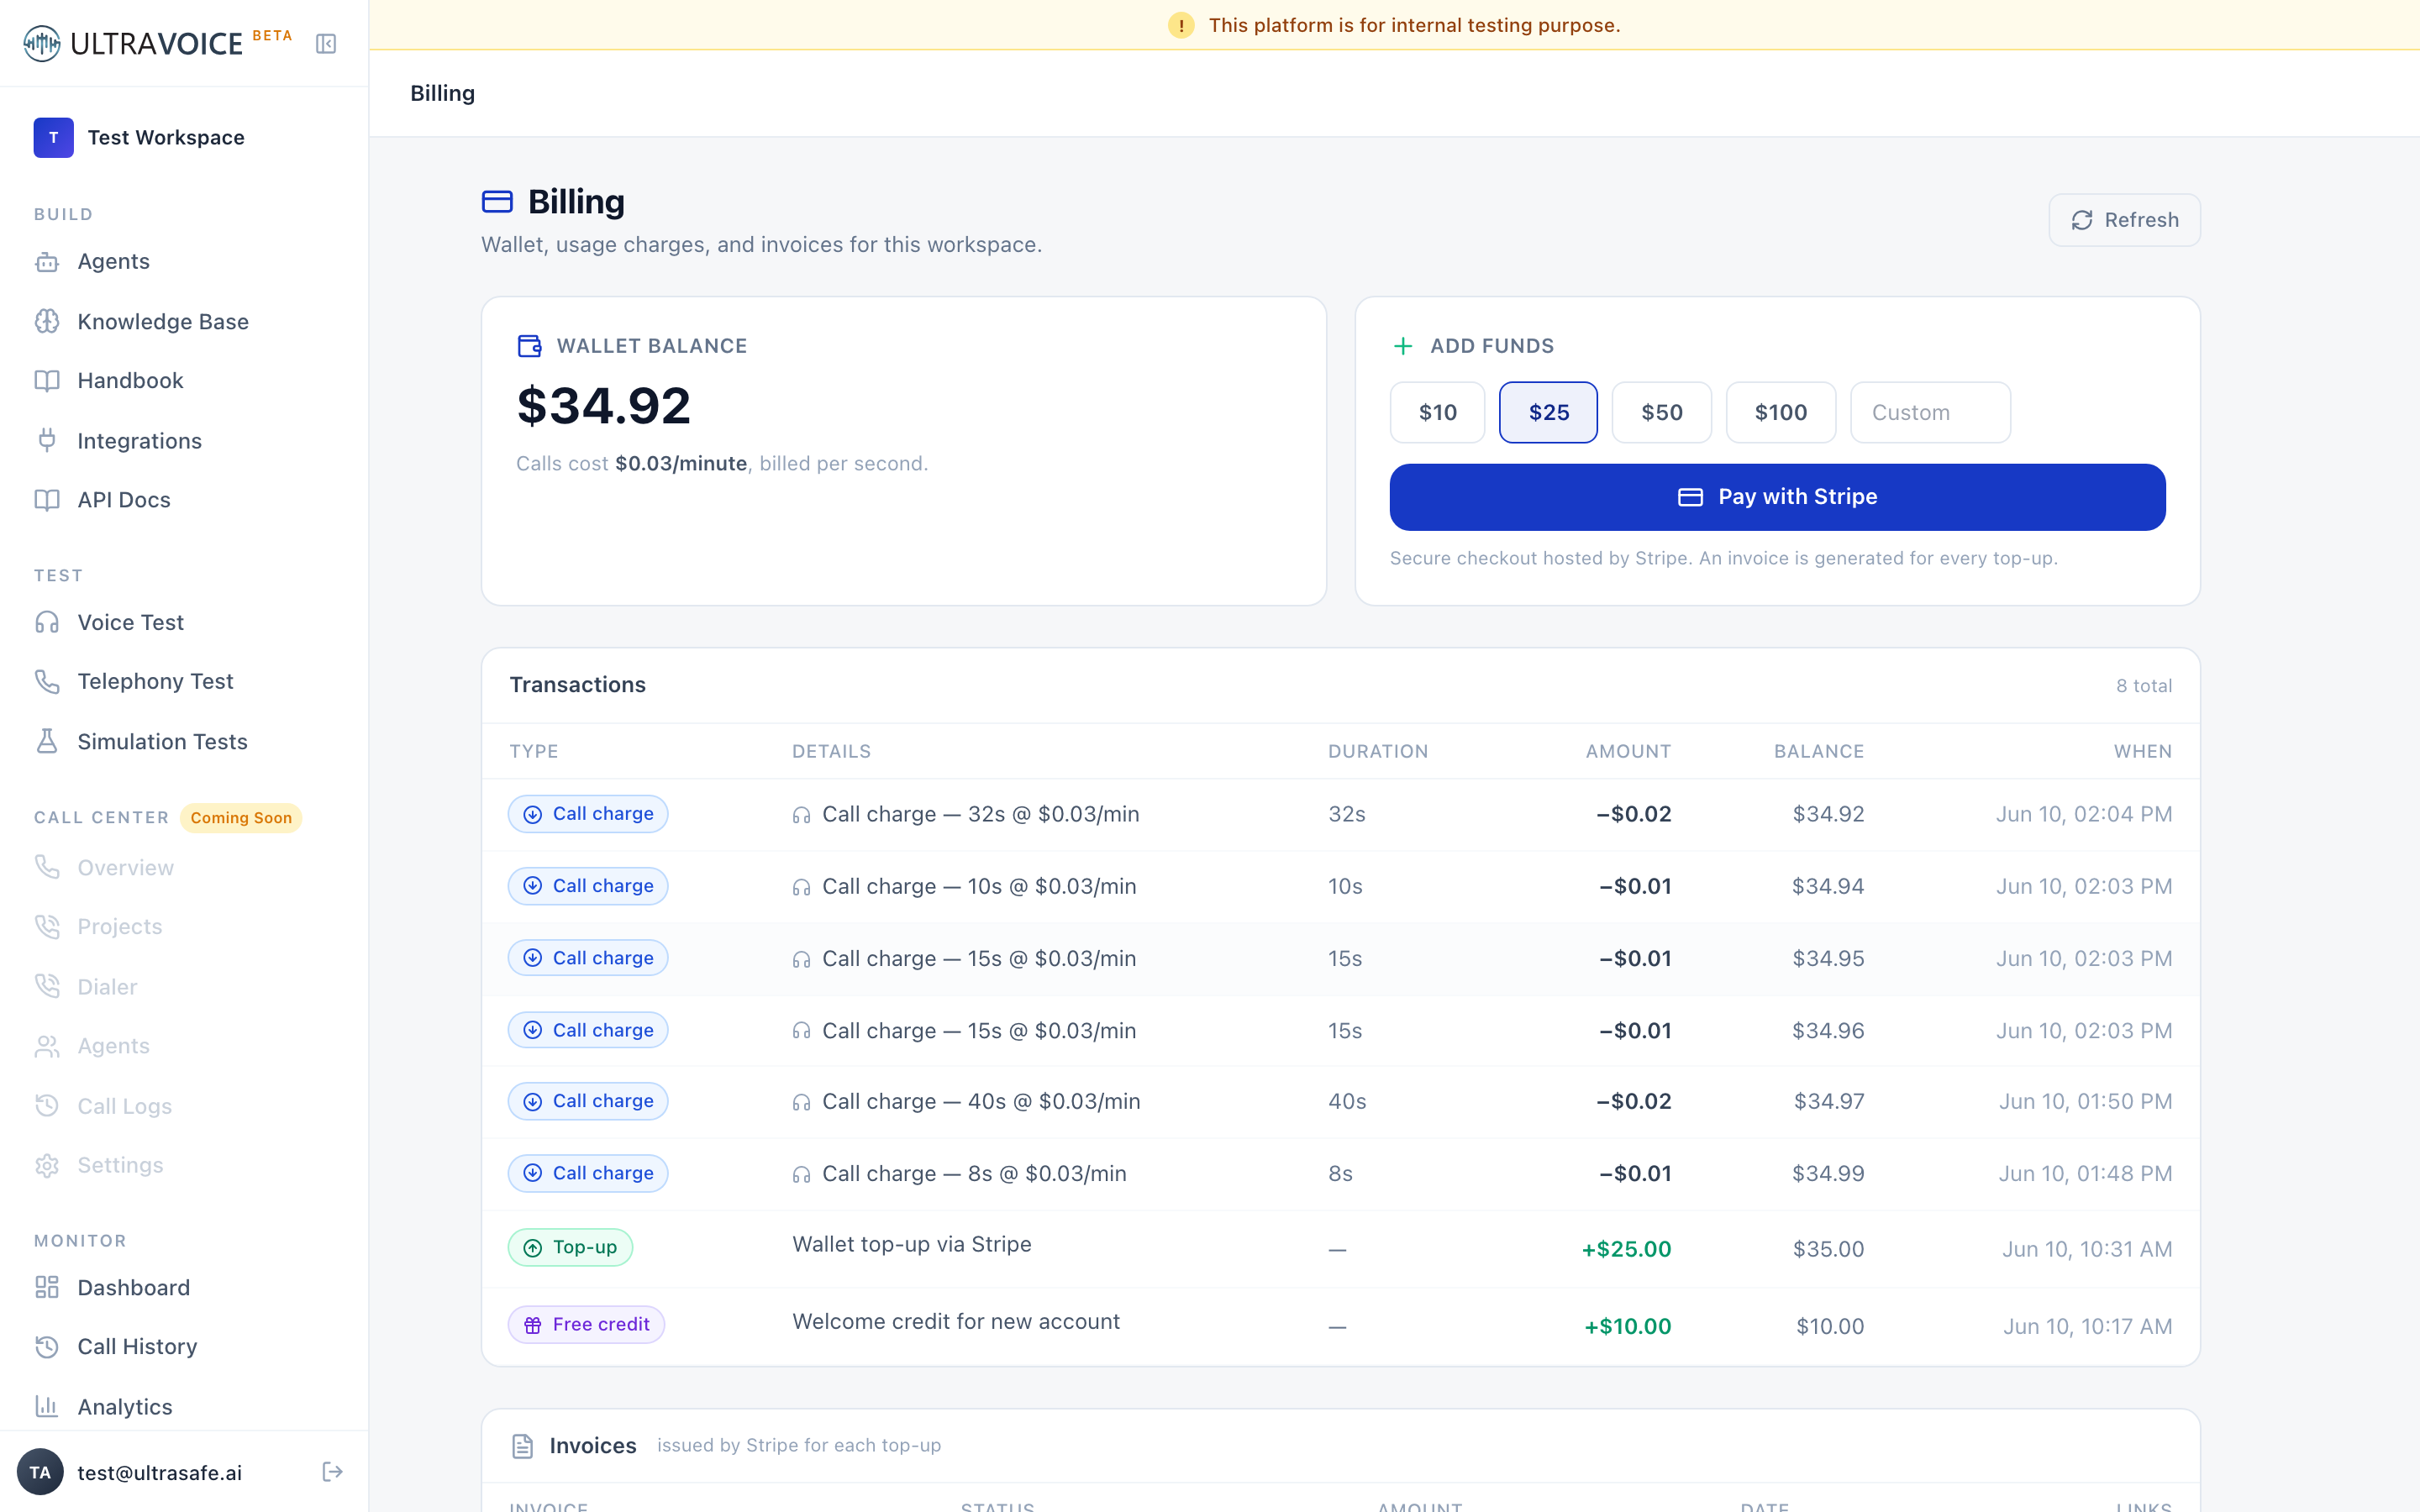Image resolution: width=2420 pixels, height=1512 pixels.
Task: Click the Invoices document icon
Action: coord(522,1446)
